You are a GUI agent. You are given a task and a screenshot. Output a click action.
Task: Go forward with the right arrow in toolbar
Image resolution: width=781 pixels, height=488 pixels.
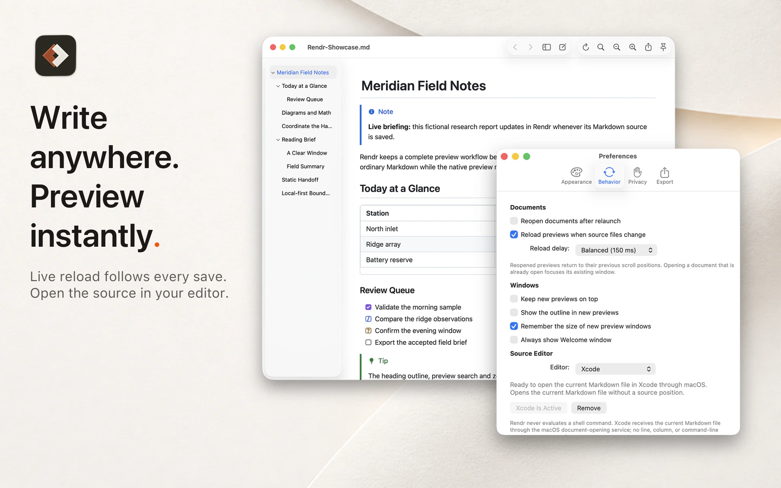tap(530, 47)
